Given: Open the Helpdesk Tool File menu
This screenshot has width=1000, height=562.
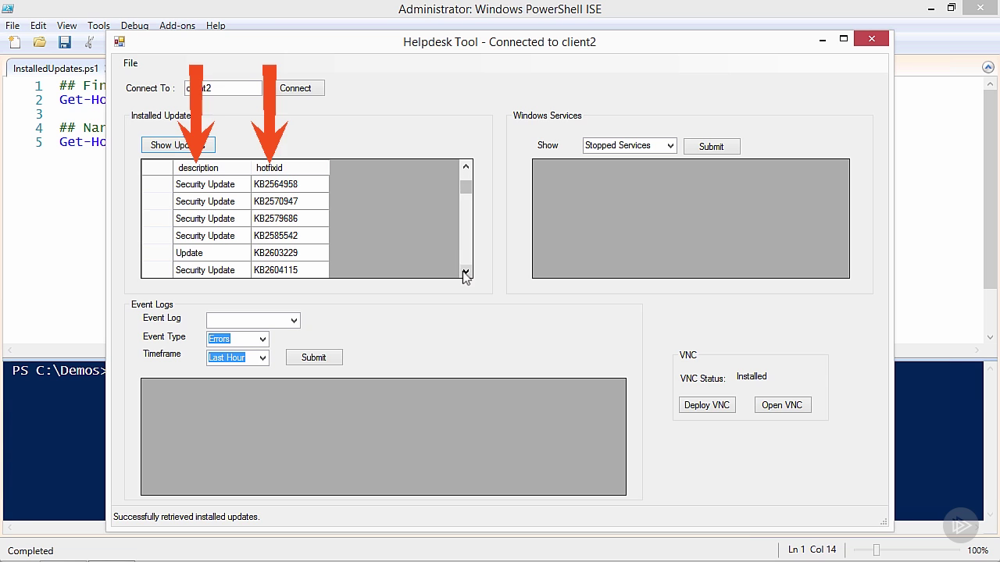Looking at the screenshot, I should pyautogui.click(x=130, y=63).
